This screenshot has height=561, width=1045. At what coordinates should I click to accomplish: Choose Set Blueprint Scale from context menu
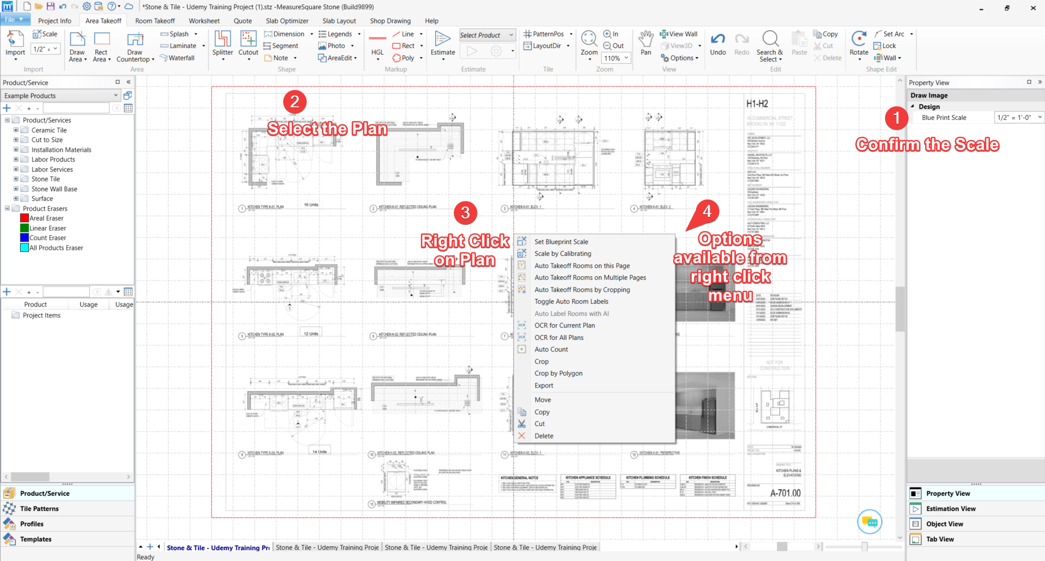(561, 242)
